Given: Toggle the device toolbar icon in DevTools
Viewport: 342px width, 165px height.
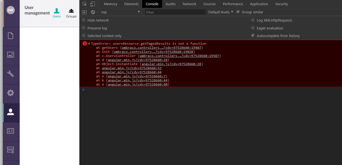Looking at the screenshot, I should coord(93,4).
